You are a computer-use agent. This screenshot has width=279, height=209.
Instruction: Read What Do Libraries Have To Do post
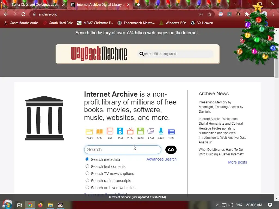221,152
